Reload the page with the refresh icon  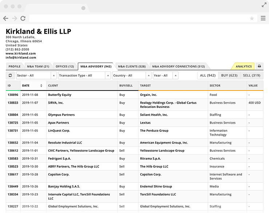coord(23,18)
